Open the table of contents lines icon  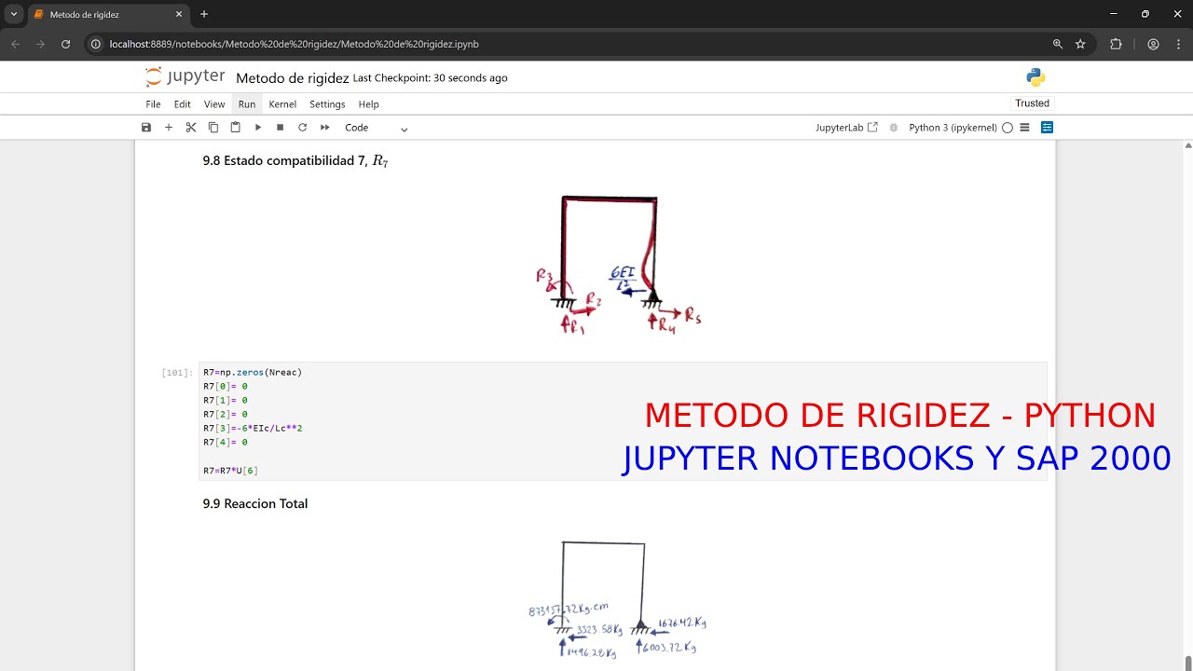tap(1024, 128)
